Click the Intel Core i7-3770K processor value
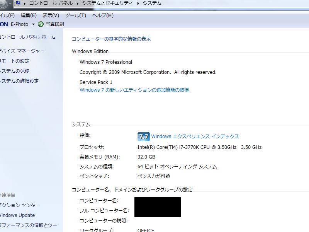The width and height of the screenshot is (309, 232). click(x=199, y=147)
